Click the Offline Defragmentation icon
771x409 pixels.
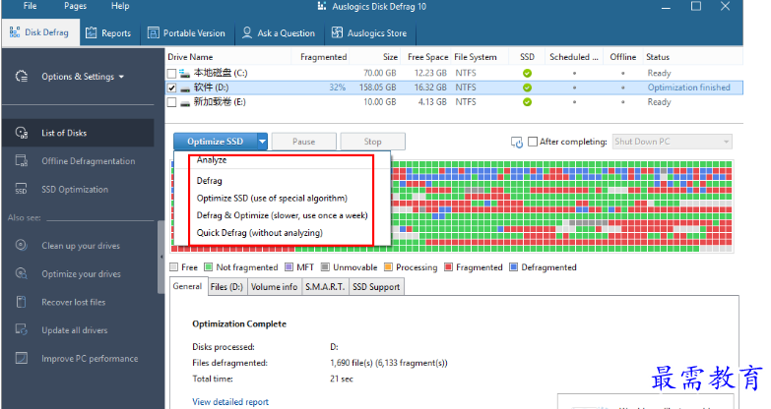point(22,160)
